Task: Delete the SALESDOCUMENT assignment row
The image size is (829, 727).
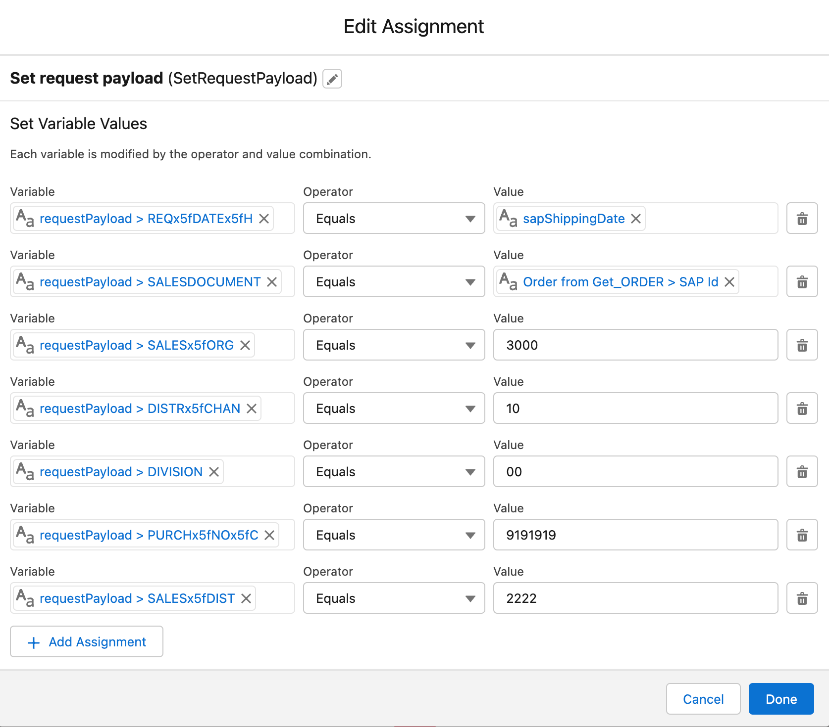Action: [802, 282]
